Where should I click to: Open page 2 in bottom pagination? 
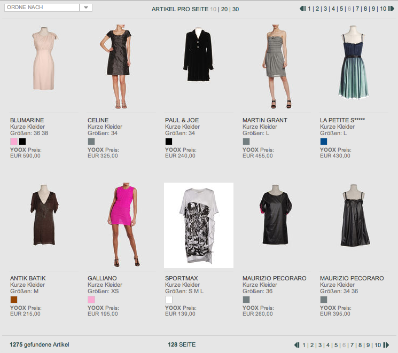pyautogui.click(x=312, y=345)
